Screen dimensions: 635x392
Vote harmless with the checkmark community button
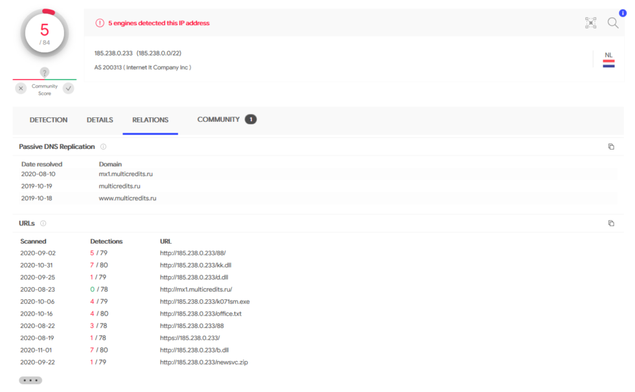[69, 88]
